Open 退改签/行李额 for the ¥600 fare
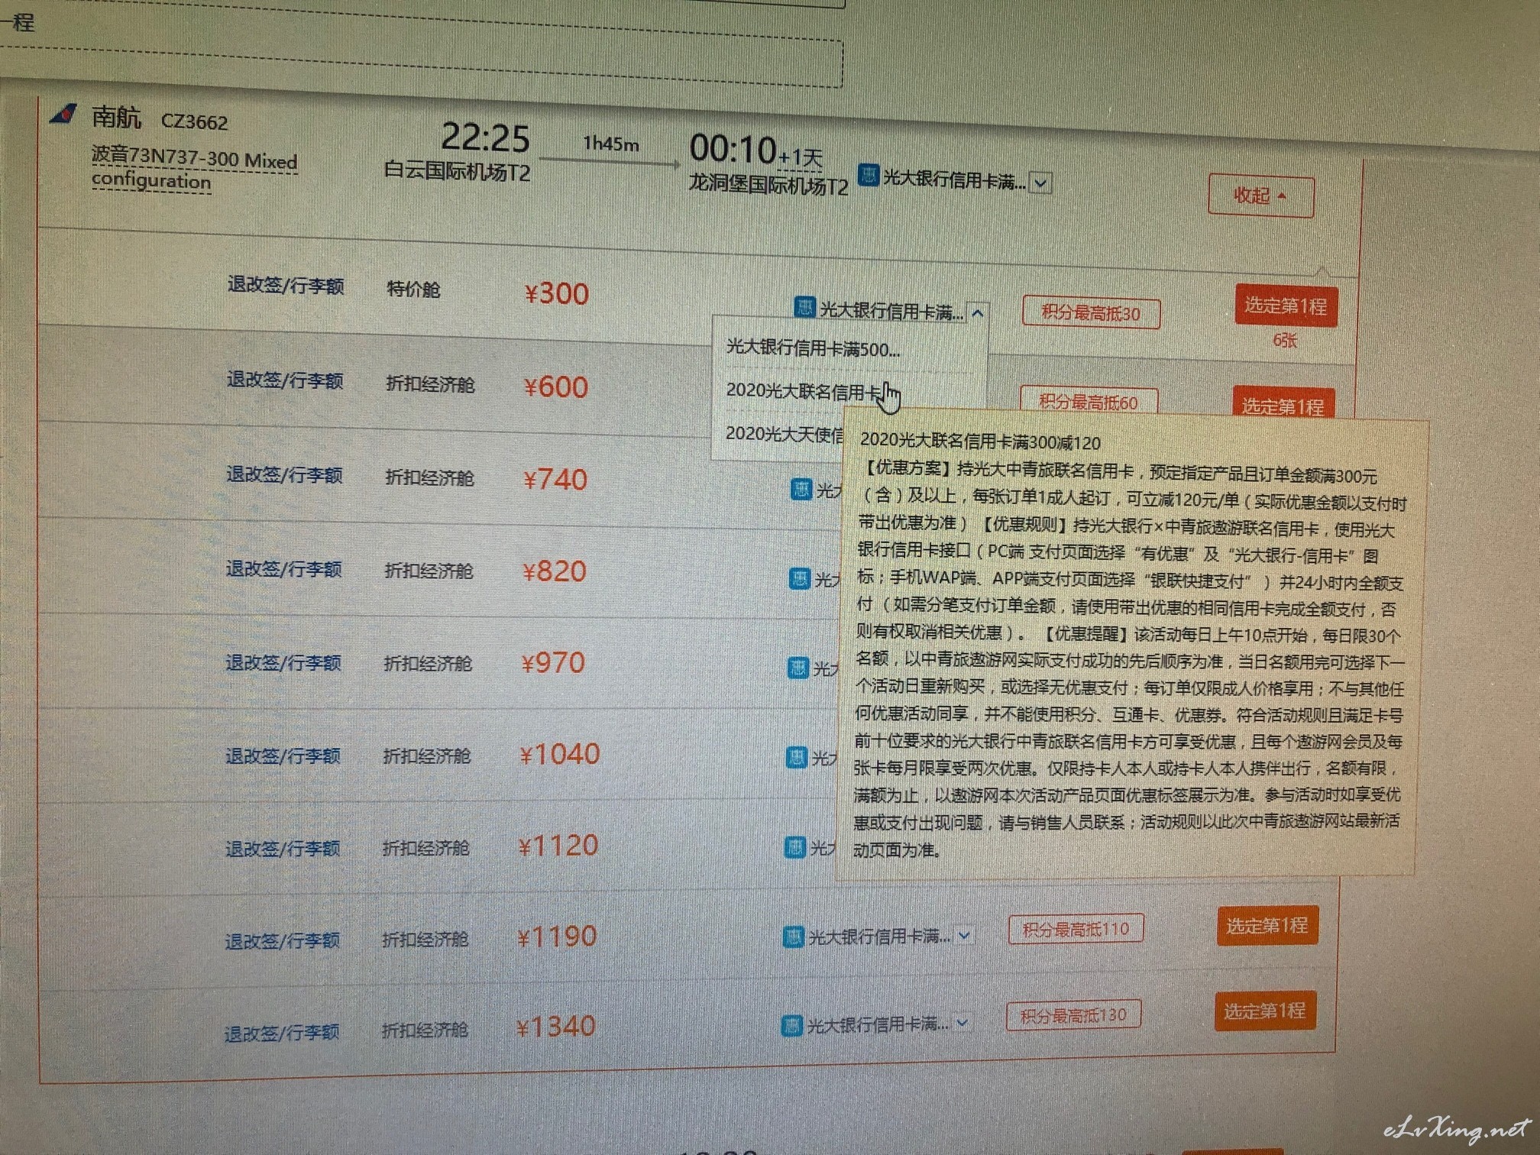 (285, 380)
